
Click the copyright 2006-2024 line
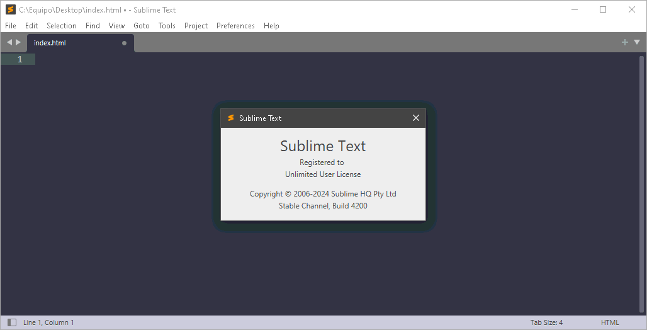click(x=323, y=194)
